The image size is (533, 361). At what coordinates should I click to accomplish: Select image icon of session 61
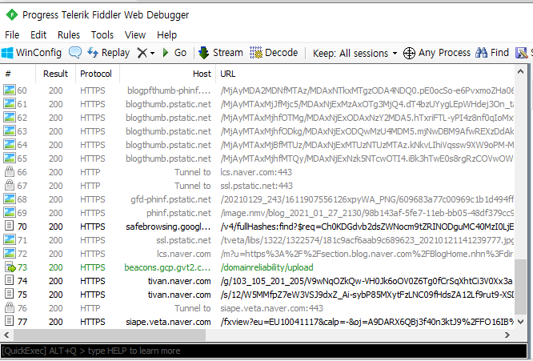(x=10, y=103)
